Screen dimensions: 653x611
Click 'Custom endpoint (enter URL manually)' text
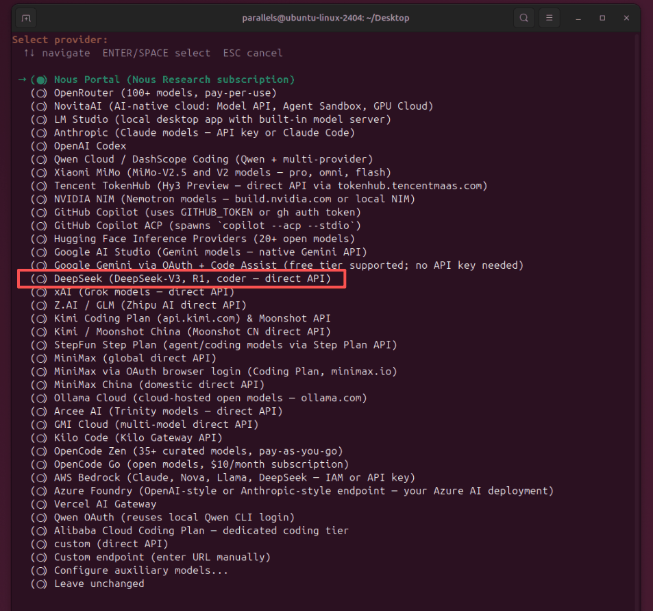click(162, 558)
